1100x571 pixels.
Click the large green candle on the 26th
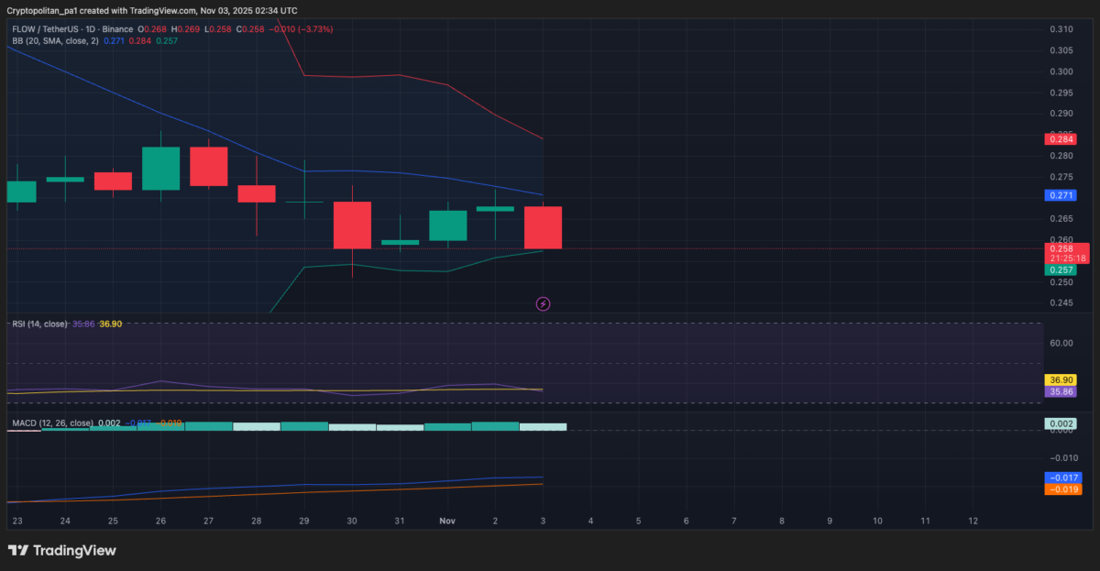[x=161, y=169]
